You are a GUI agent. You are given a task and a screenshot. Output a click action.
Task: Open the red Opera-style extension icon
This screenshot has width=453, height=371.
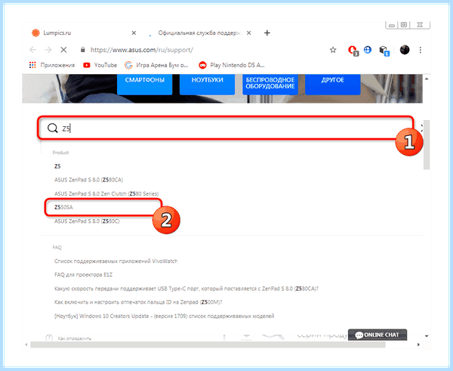tap(353, 51)
